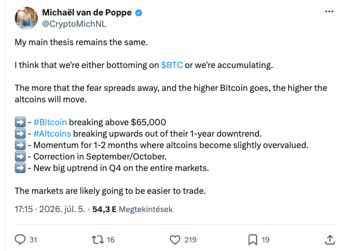The image size is (347, 251).
Task: View the 54,3 E Megtekintések count
Action: (132, 209)
